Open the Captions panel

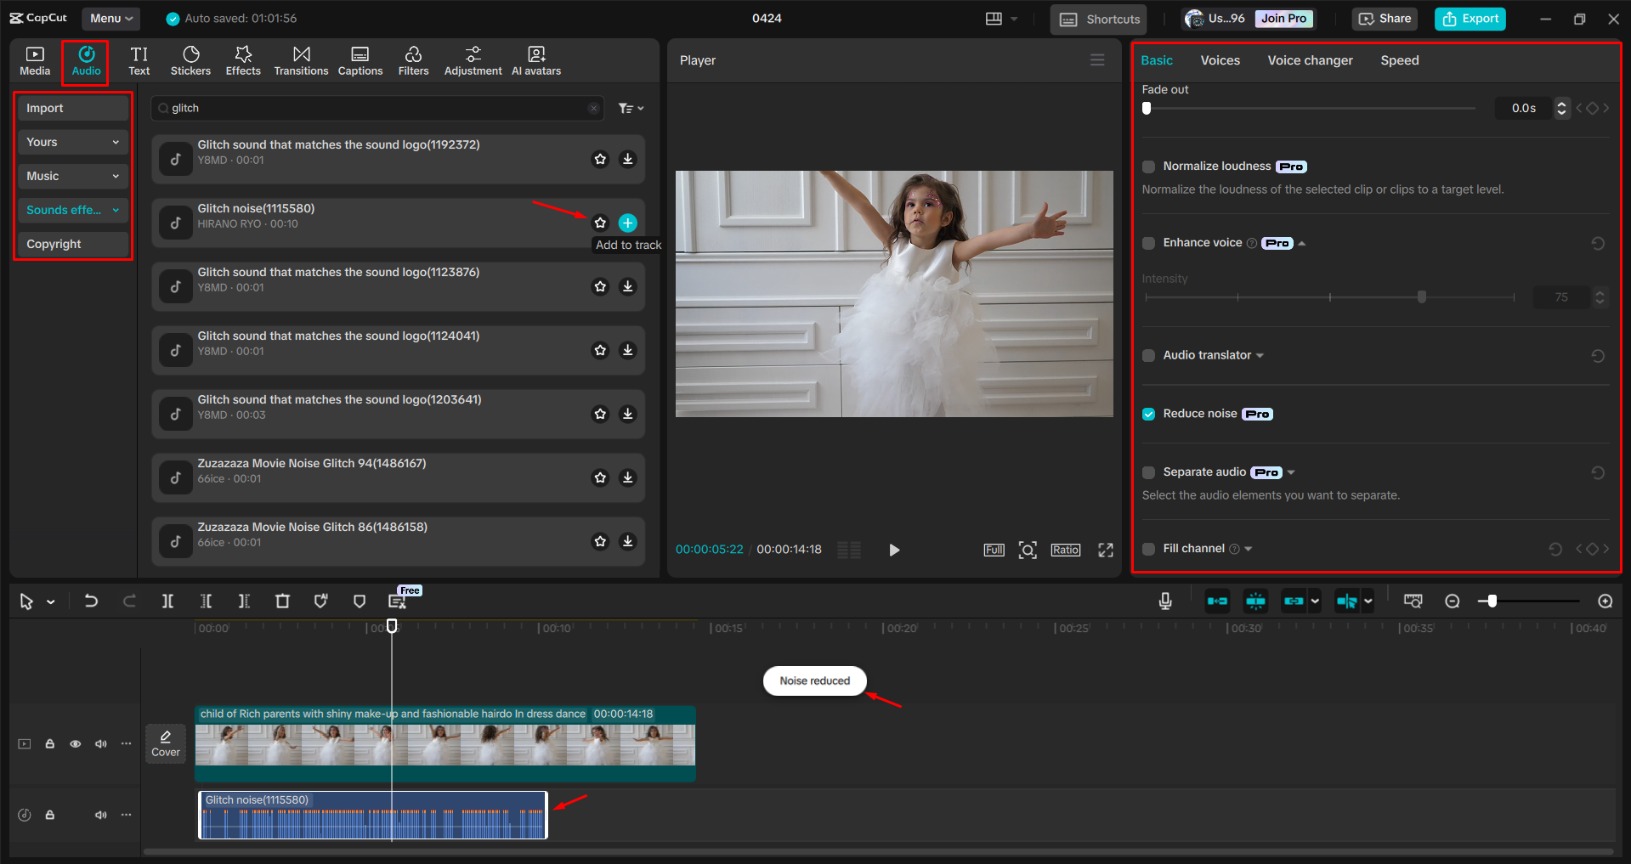point(360,59)
